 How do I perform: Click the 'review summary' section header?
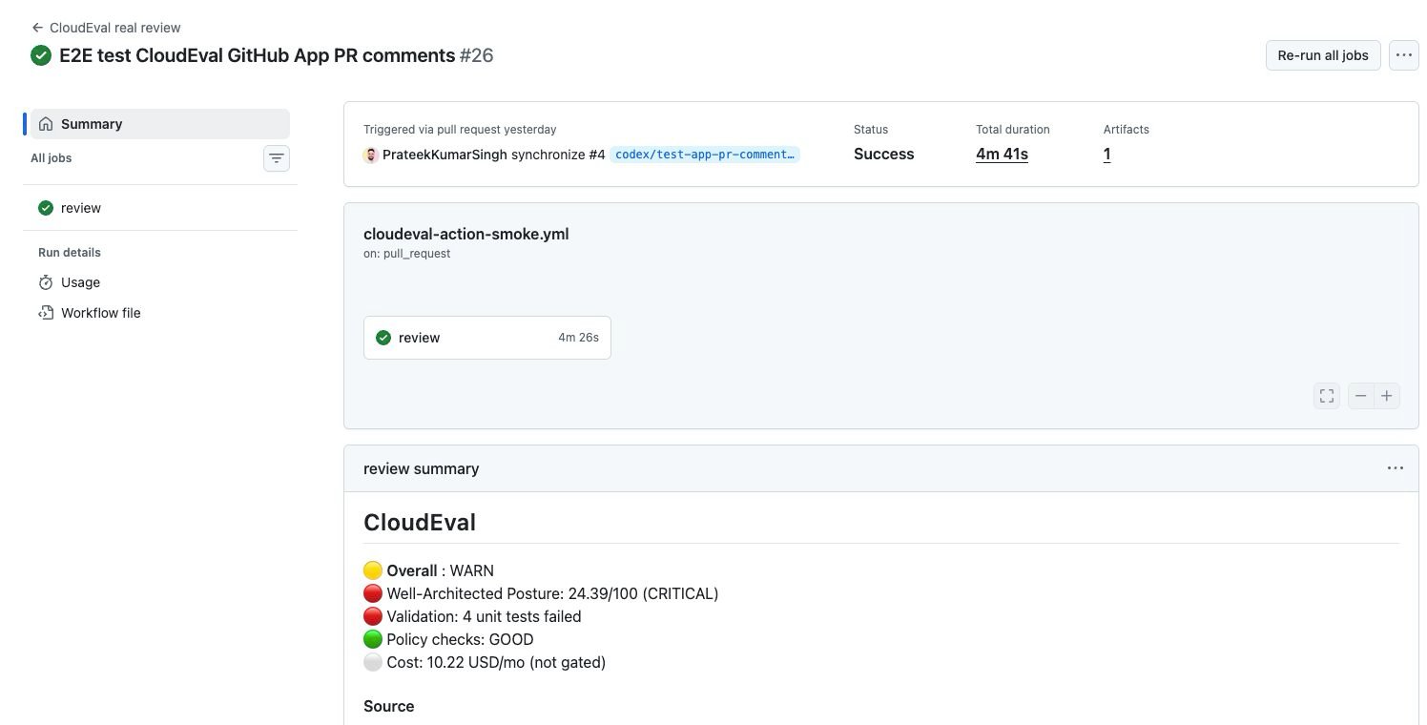422,468
